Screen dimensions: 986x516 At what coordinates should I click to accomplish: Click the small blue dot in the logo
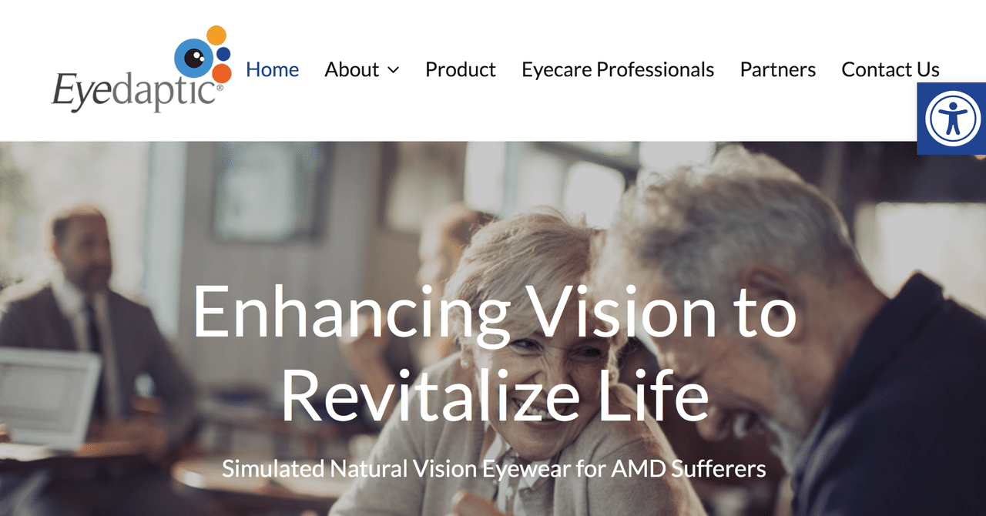tap(223, 55)
